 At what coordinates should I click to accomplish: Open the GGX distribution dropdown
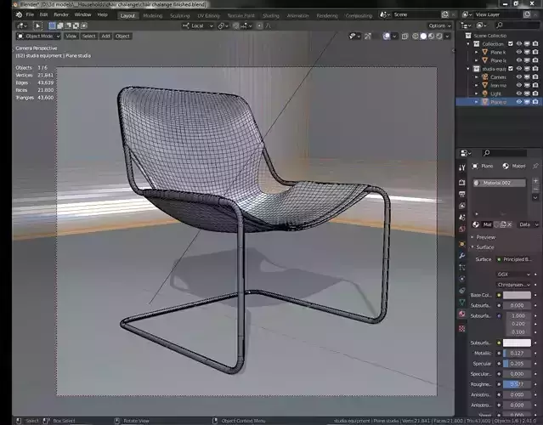tap(514, 275)
